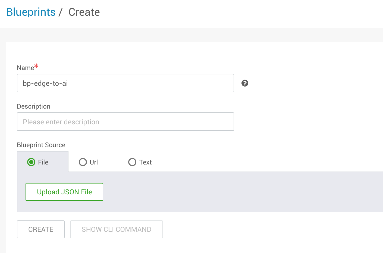Select the Text radio button
383x253 pixels.
pyautogui.click(x=132, y=162)
